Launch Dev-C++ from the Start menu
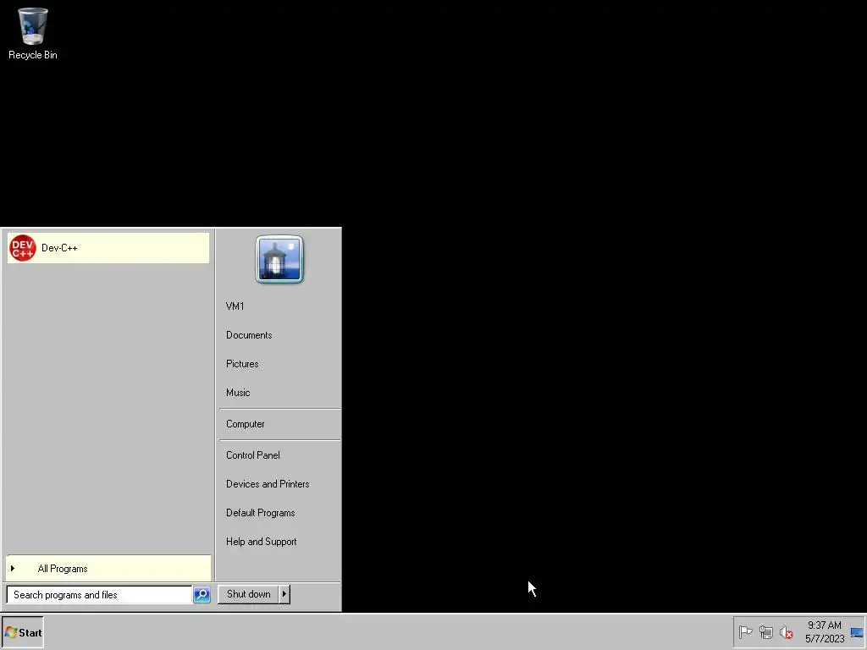The height and width of the screenshot is (650, 867). pyautogui.click(x=108, y=248)
